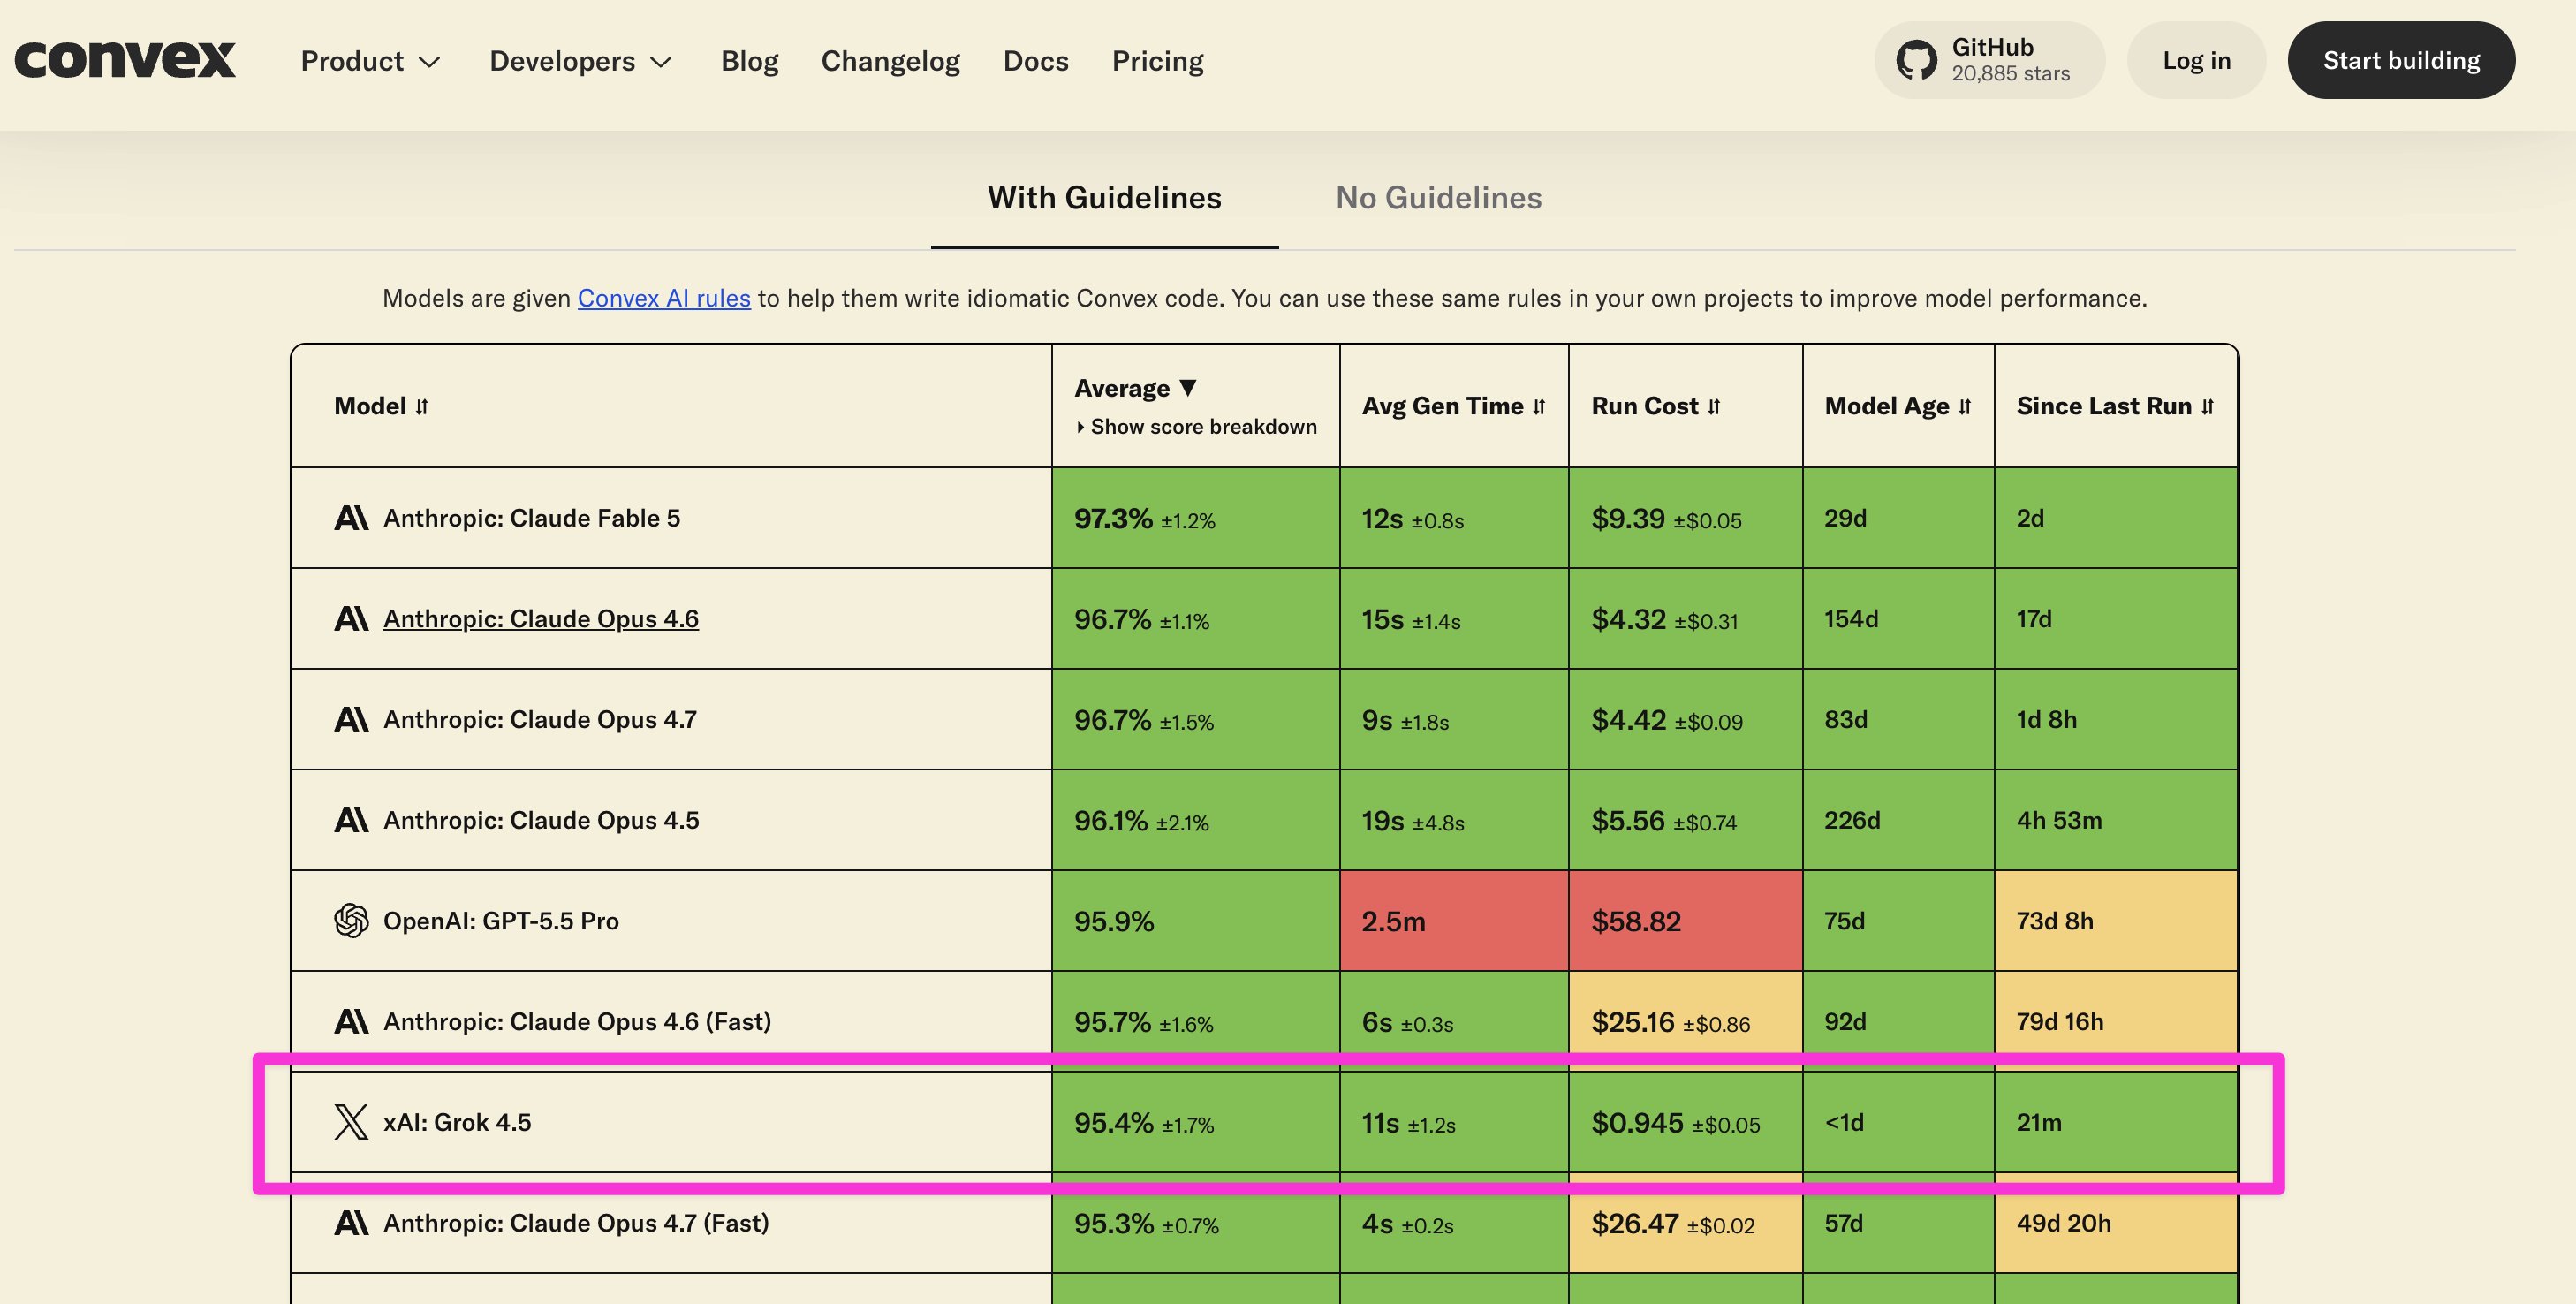Click the Start building button

[2401, 60]
